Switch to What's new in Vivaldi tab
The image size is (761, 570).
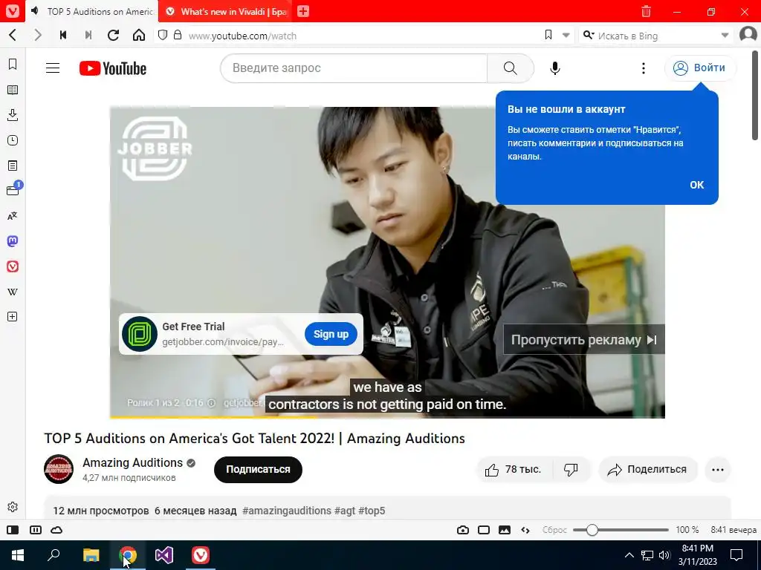tap(226, 11)
